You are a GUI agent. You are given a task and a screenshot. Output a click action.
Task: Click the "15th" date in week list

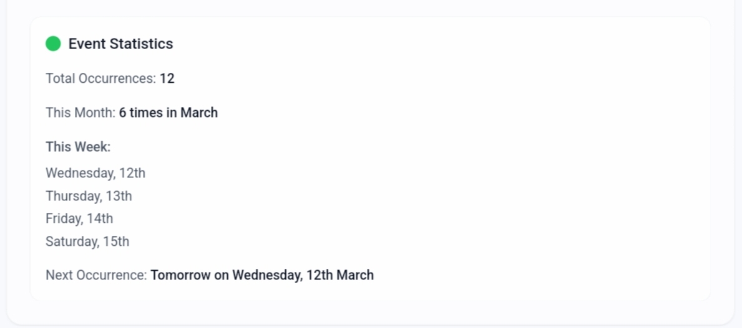(x=116, y=241)
